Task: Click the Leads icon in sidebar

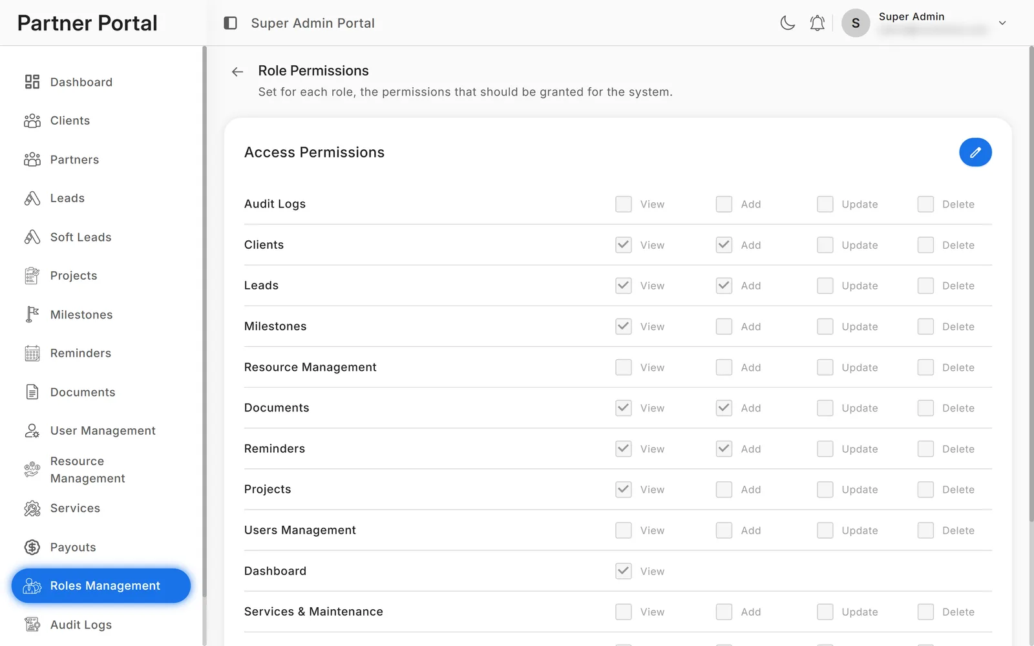Action: click(32, 198)
